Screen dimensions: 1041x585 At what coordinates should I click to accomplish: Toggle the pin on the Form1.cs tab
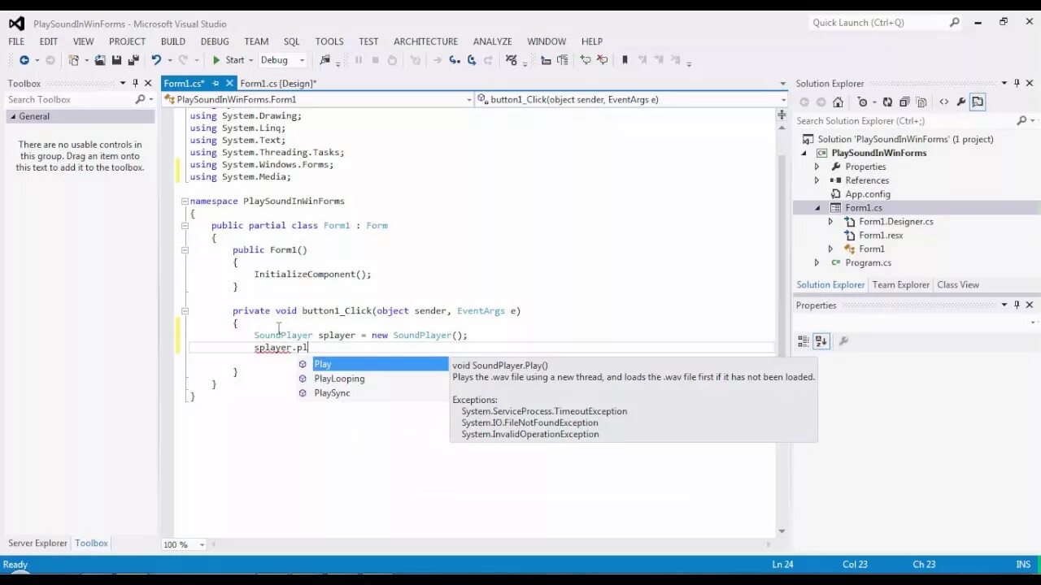tap(216, 83)
